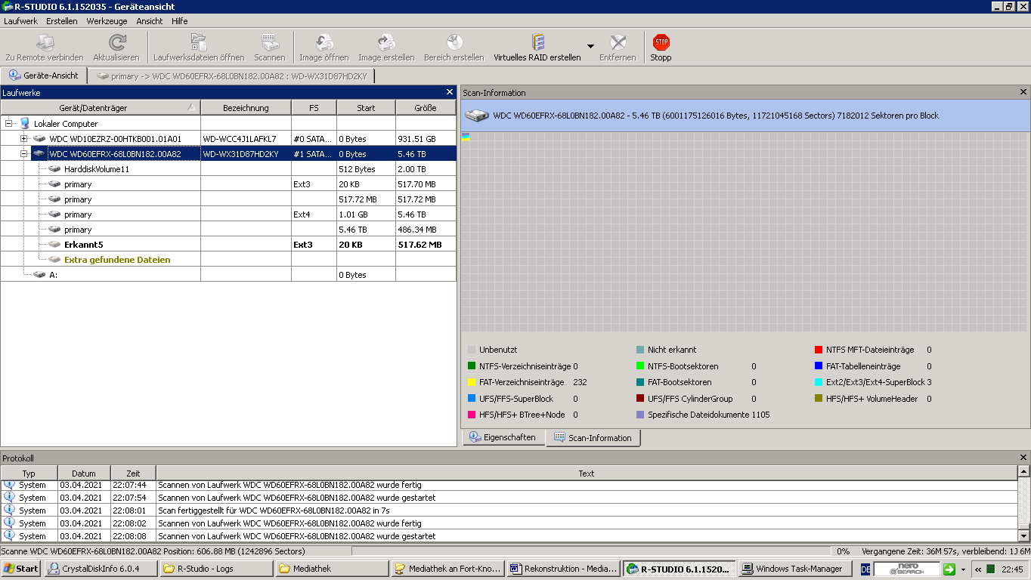Viewport: 1031px width, 580px height.
Task: Click the Typ column header in Protokoll
Action: [29, 474]
